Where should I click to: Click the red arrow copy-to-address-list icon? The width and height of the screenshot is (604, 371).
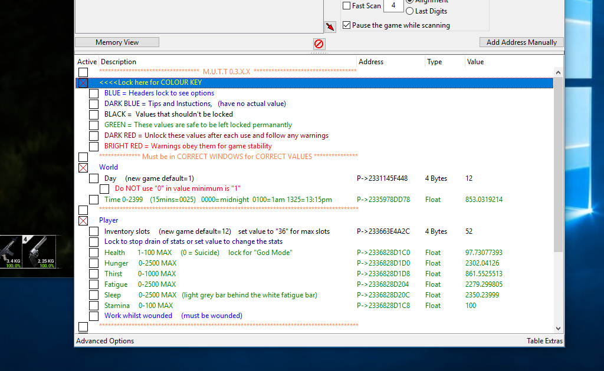coord(330,26)
